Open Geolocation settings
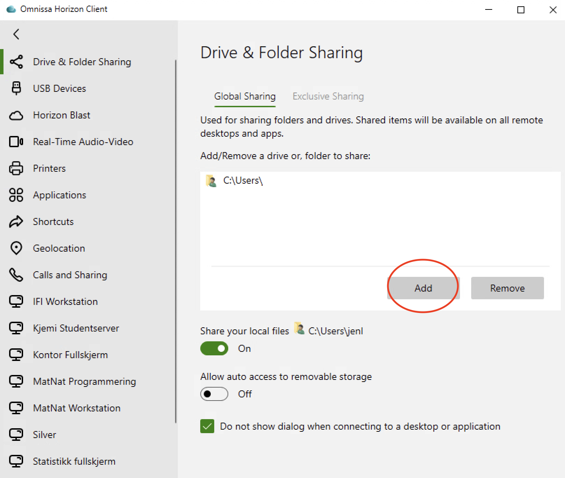This screenshot has height=478, width=565. 89,248
